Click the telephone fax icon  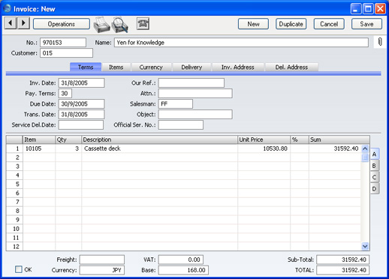(x=143, y=24)
